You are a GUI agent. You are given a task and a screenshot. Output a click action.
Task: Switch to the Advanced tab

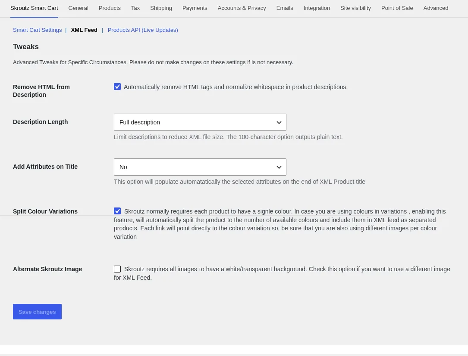point(436,8)
